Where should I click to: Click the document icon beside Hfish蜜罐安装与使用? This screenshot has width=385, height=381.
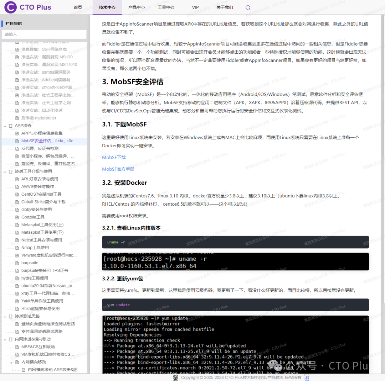coord(17,309)
